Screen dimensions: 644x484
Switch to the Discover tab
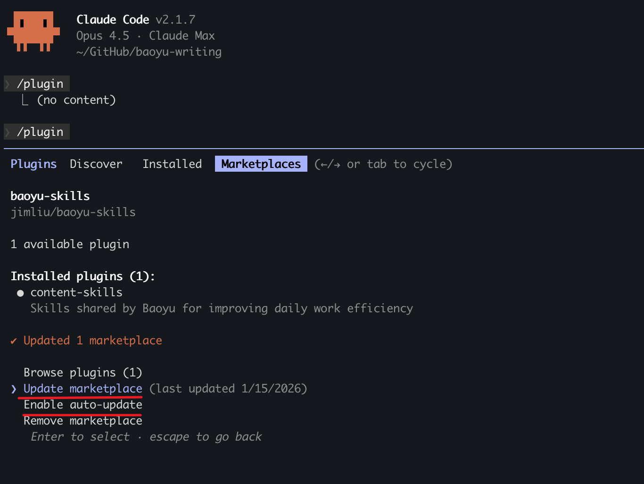pos(96,164)
